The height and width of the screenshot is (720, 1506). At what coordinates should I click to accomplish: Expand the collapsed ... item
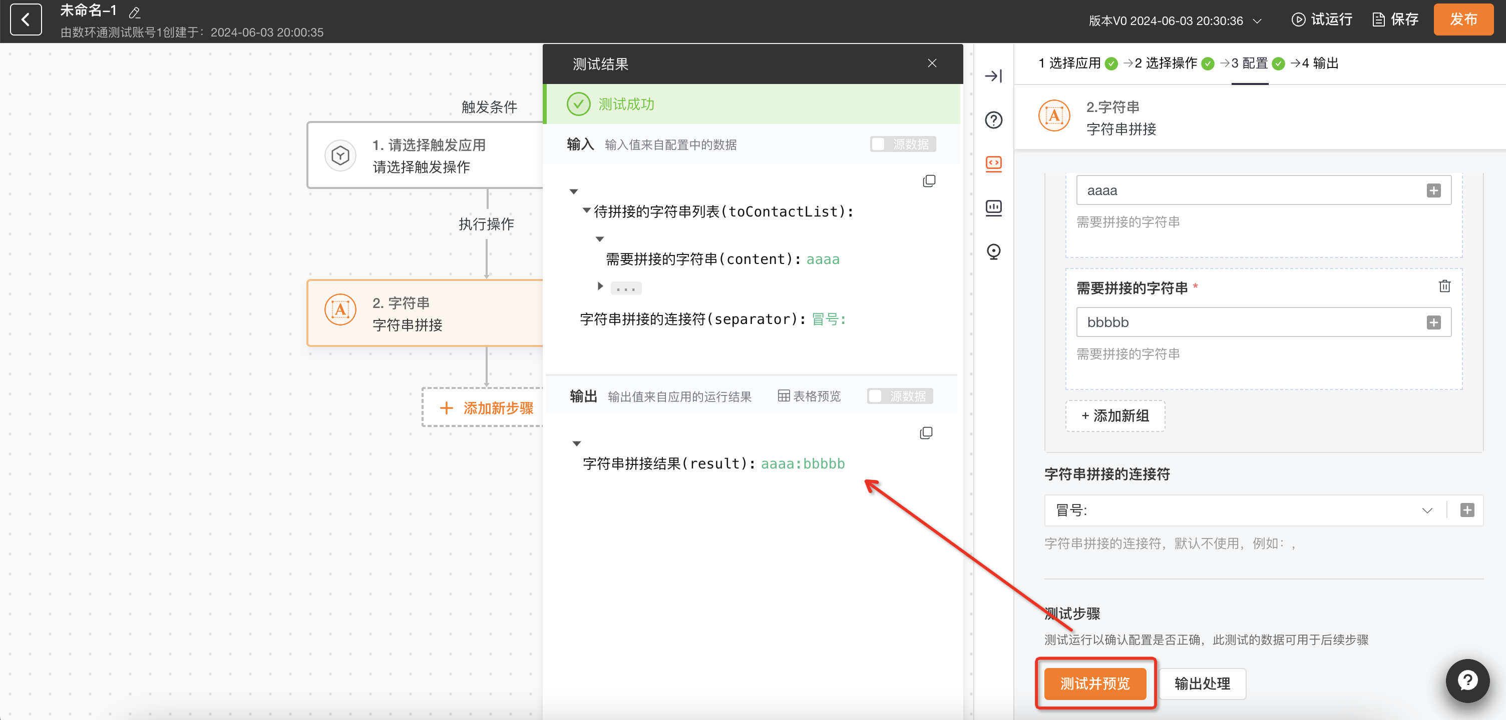(600, 286)
